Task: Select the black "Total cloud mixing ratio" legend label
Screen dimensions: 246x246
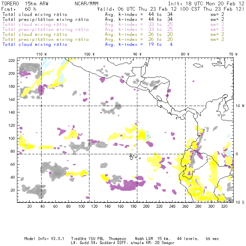Action: [35, 15]
